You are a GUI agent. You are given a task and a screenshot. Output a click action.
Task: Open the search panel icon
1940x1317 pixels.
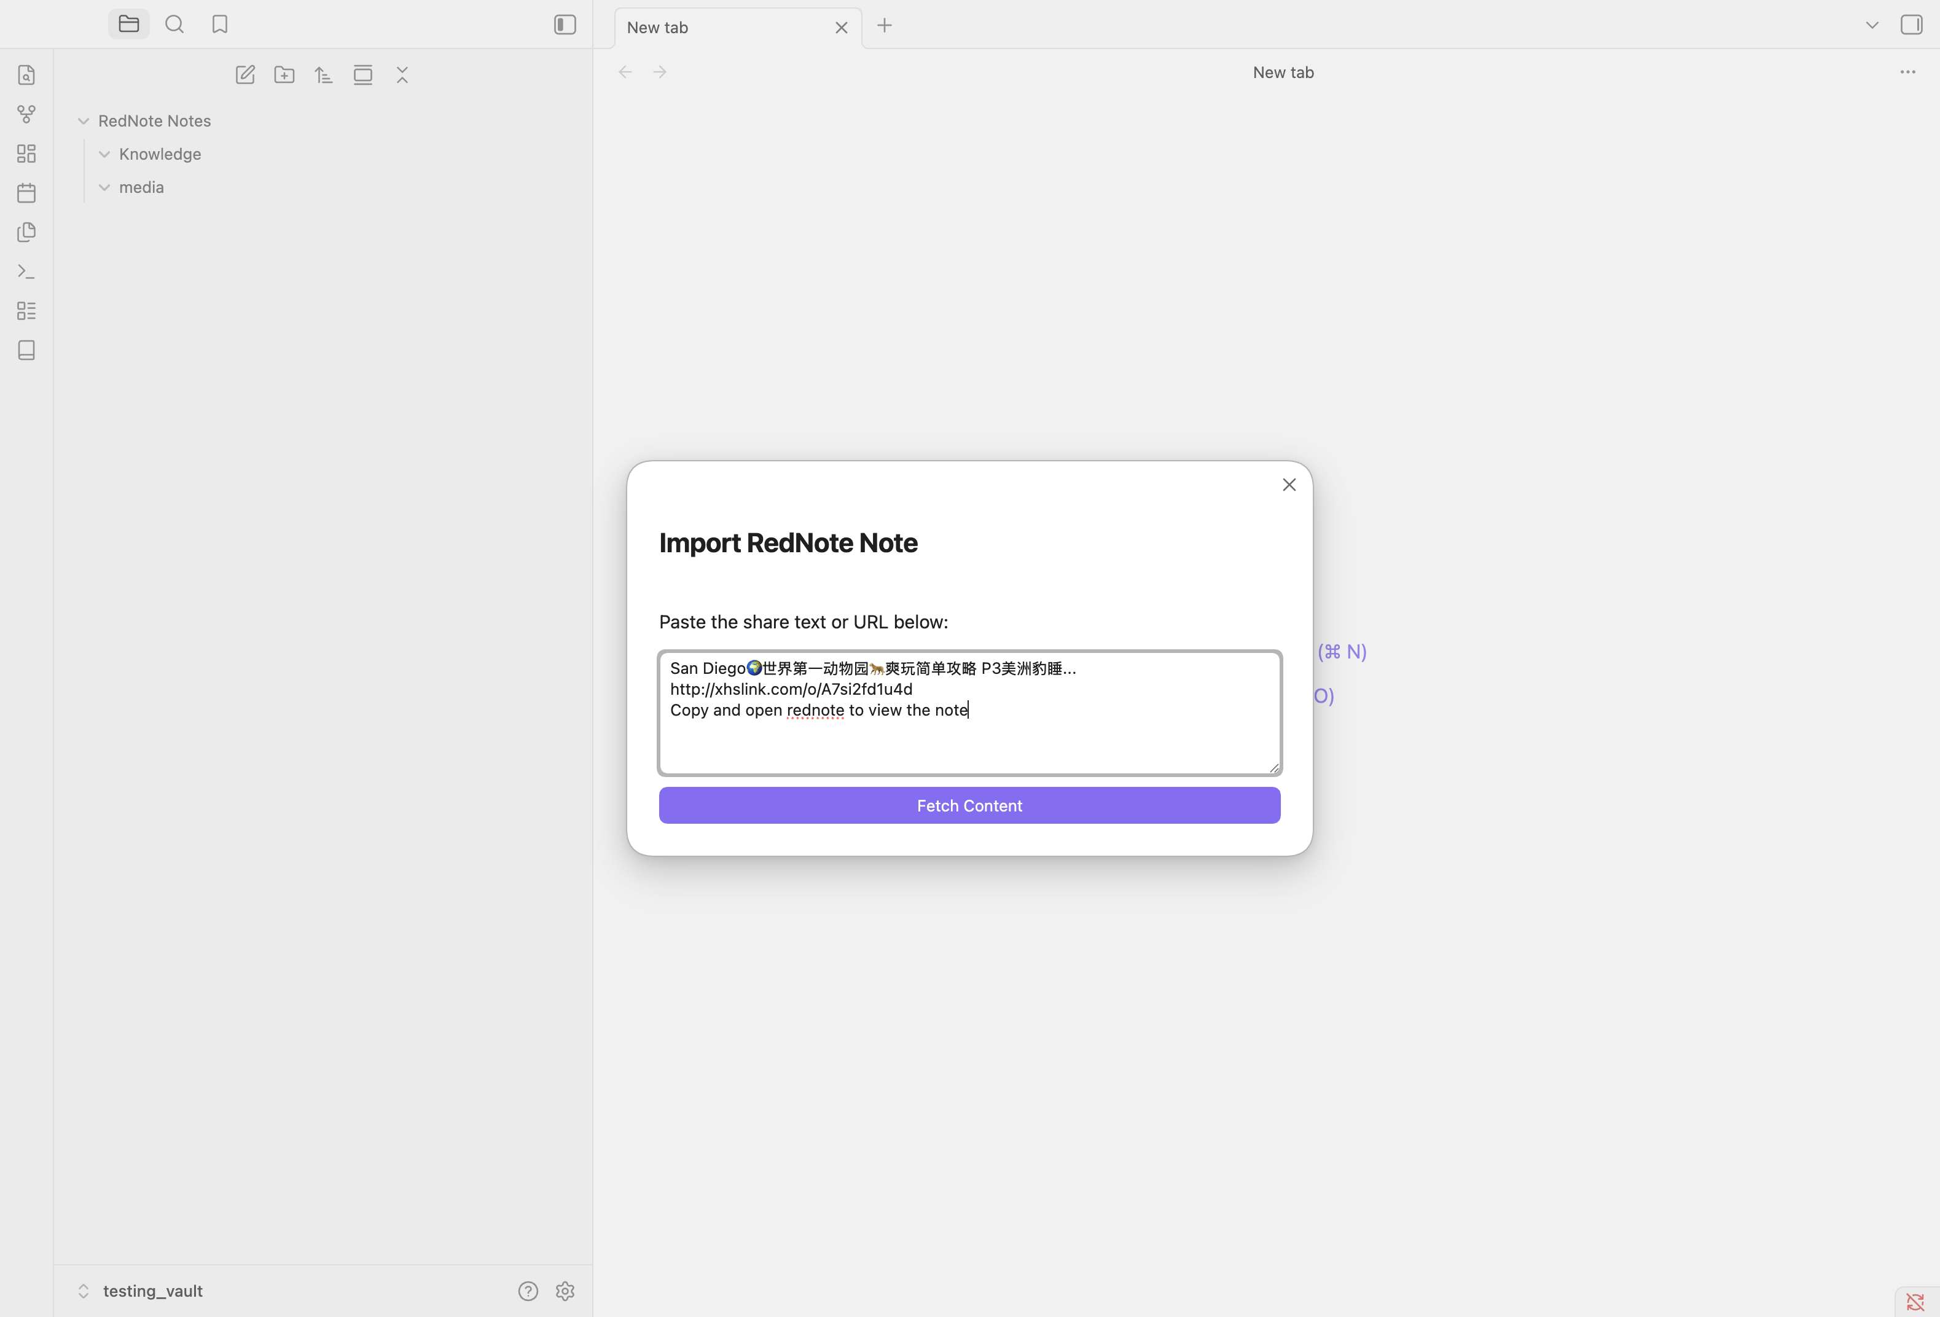pos(174,24)
